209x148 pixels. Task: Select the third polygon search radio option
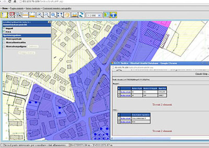coord(4,47)
